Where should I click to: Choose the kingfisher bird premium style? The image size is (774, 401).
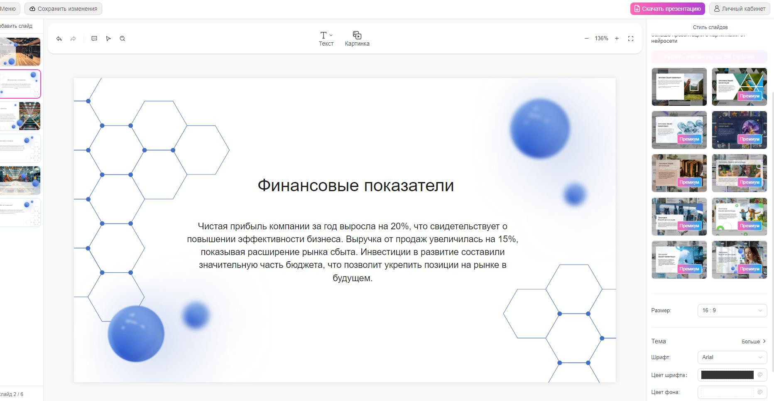click(x=739, y=87)
